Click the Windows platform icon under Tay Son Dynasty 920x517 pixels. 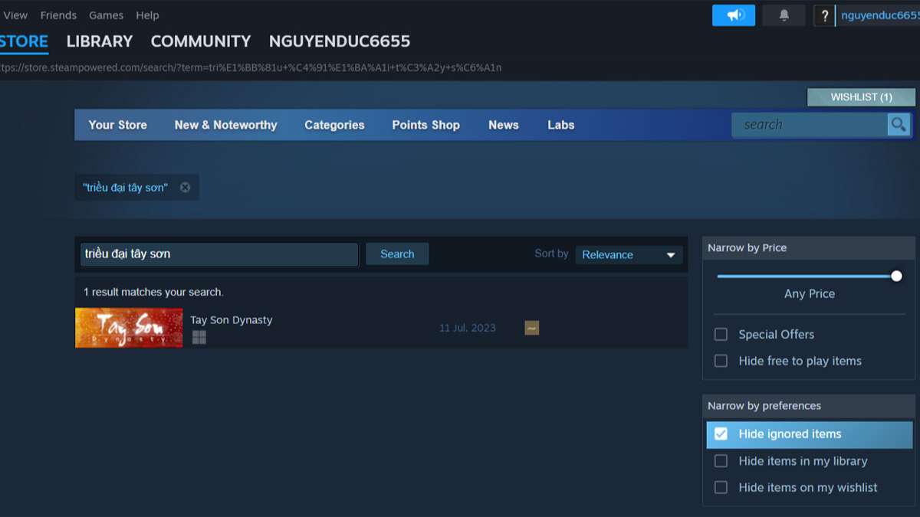pyautogui.click(x=199, y=337)
